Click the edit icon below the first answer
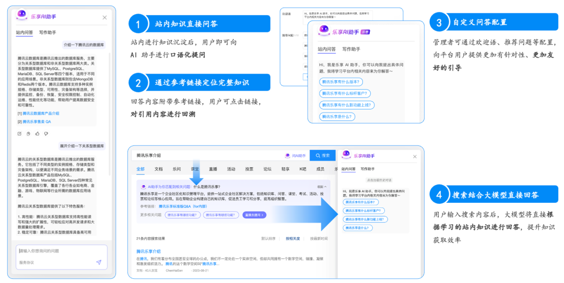The image size is (564, 283). click(20, 133)
